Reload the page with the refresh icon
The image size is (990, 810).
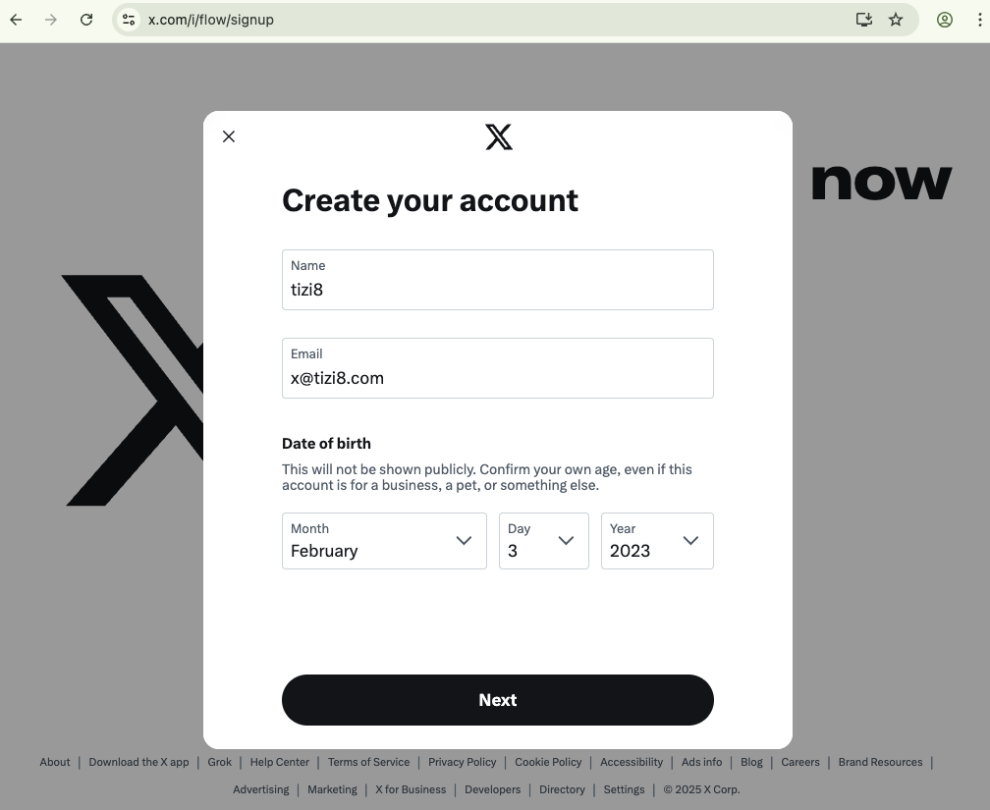point(86,20)
